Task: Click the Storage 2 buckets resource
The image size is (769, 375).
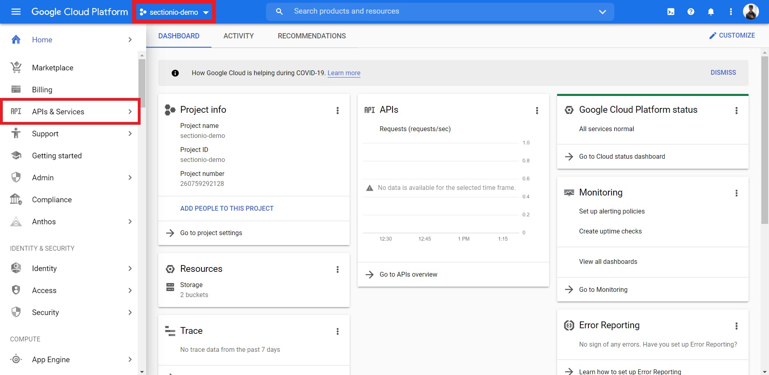Action: point(194,290)
